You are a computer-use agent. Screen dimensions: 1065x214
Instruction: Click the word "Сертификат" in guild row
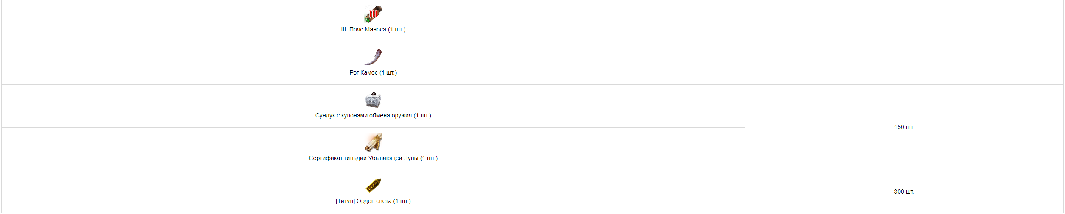326,158
